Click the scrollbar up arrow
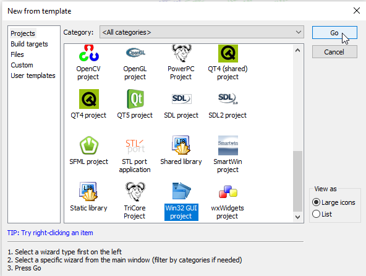 pos(297,50)
